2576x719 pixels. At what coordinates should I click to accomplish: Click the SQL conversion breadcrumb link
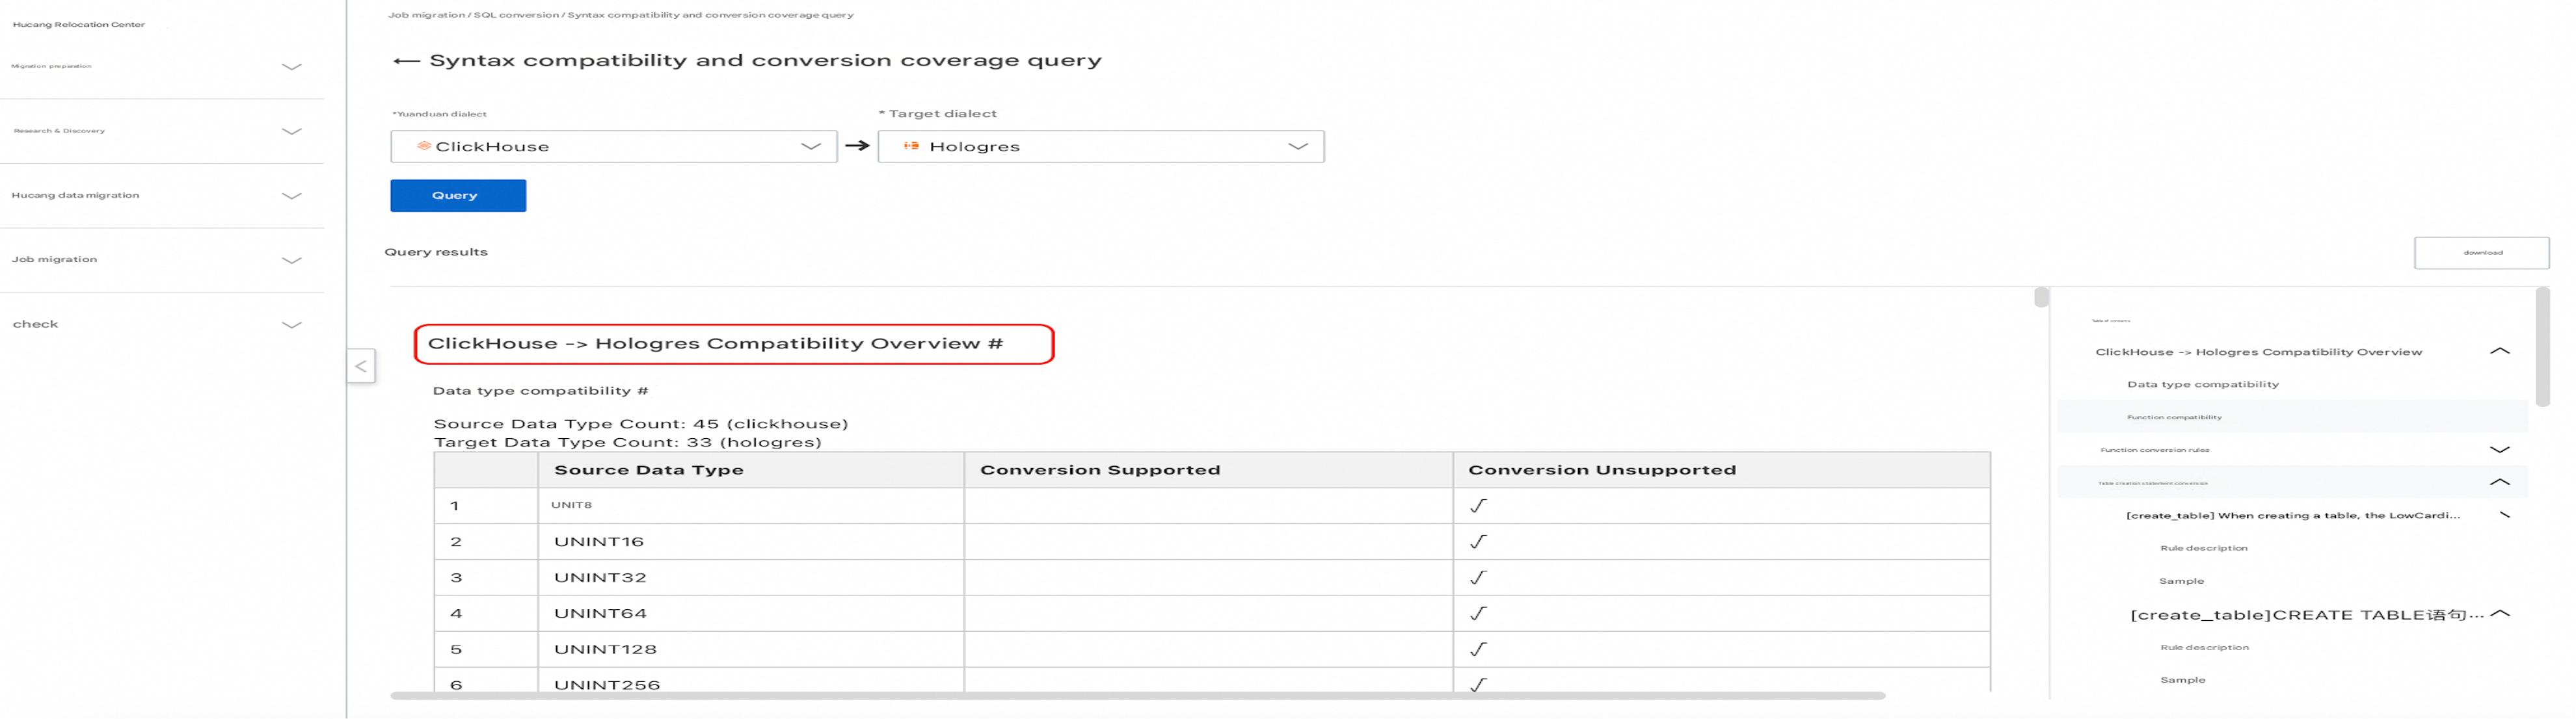(x=516, y=15)
